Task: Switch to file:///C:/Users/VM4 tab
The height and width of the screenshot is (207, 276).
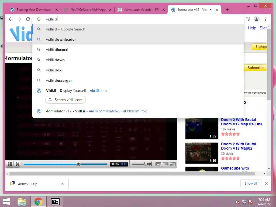Action: (x=88, y=10)
